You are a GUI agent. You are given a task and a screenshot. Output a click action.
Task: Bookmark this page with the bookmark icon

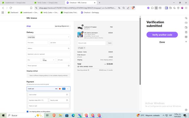(x=31, y=8)
